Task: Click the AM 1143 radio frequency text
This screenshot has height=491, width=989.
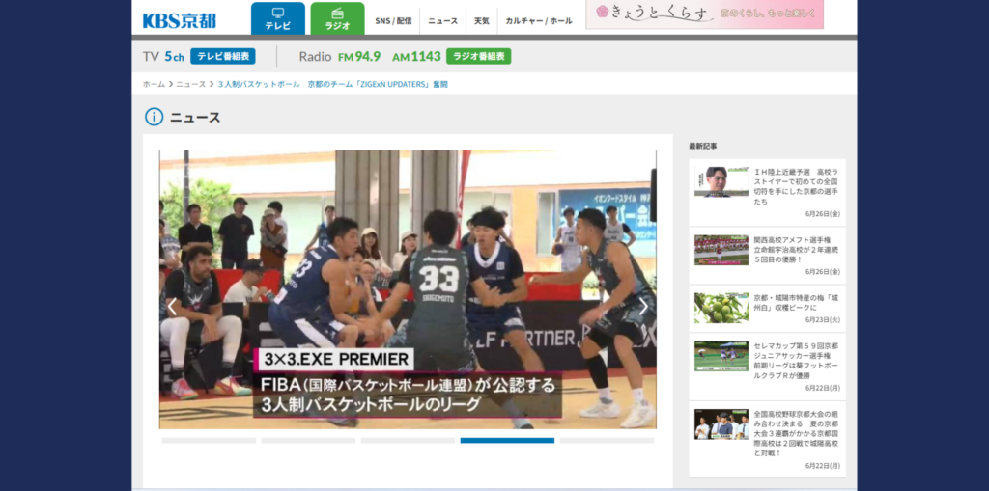Action: tap(416, 56)
